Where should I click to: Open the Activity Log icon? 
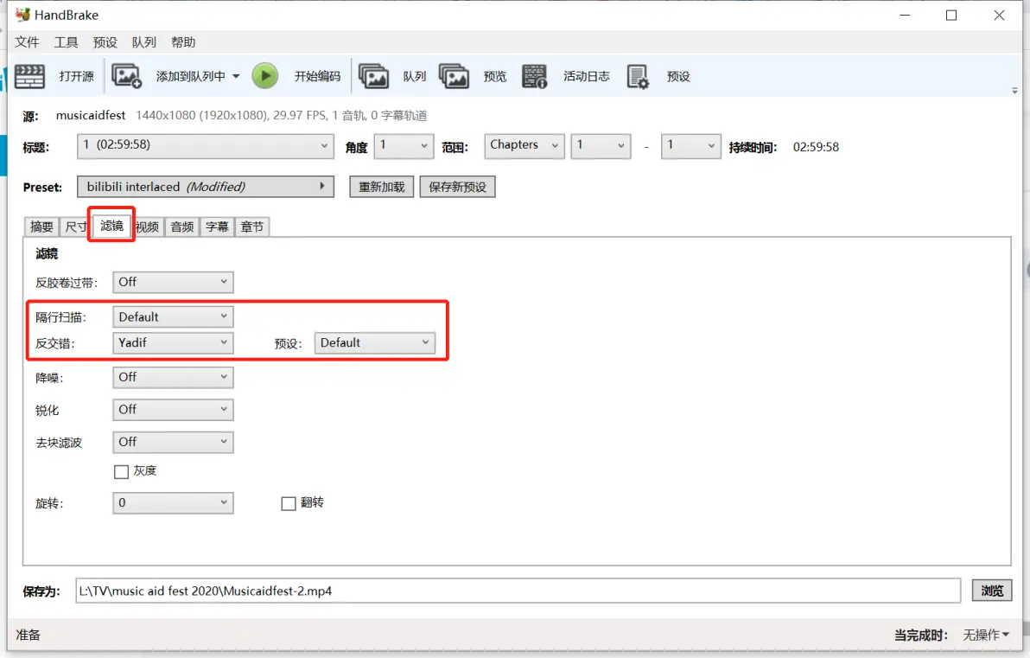click(x=534, y=76)
